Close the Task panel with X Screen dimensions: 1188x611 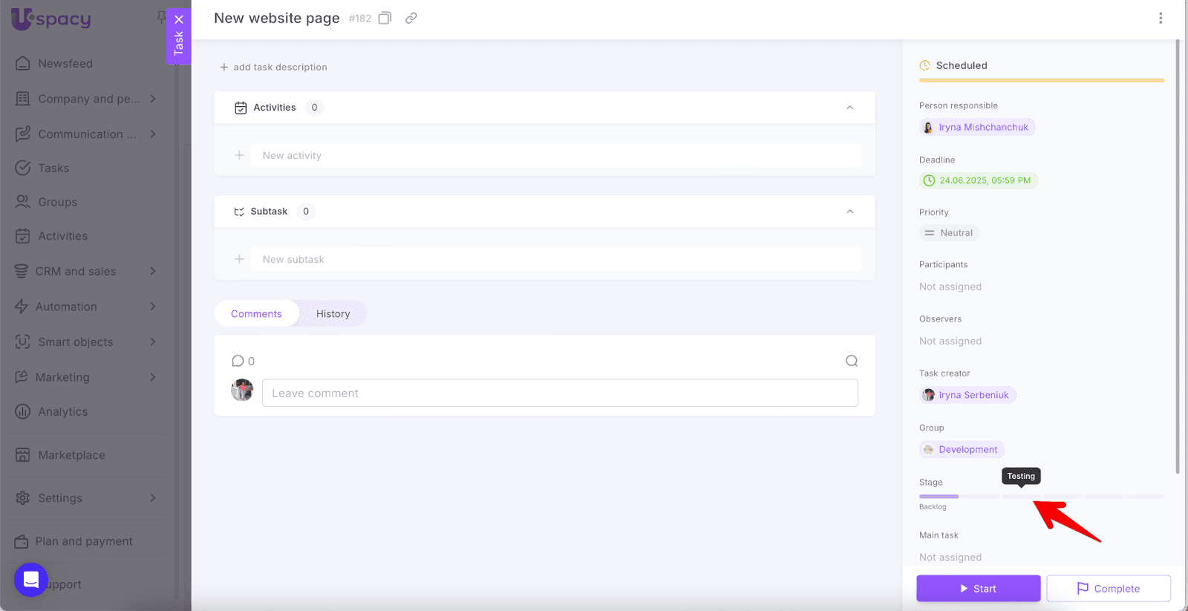point(179,20)
